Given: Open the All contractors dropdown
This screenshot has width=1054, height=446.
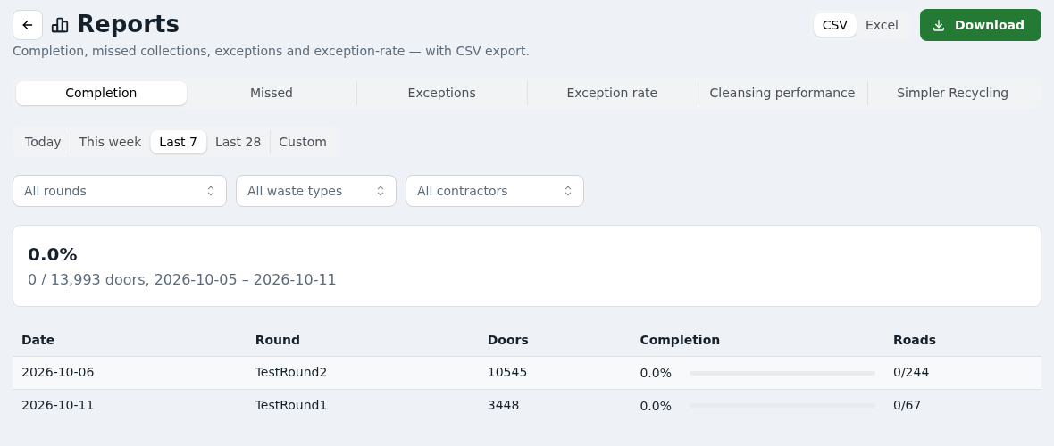Looking at the screenshot, I should pyautogui.click(x=495, y=192).
